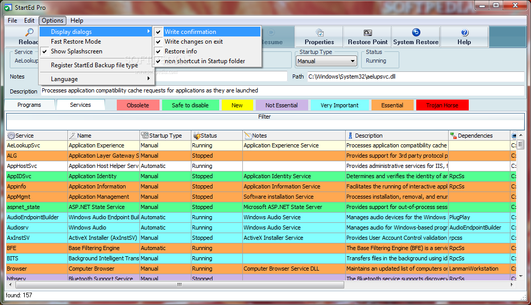Select the Appinfo service row
This screenshot has width=531, height=305.
261,186
